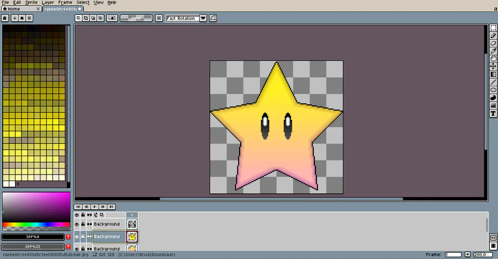Hide the top Background layer
This screenshot has width=498, height=259.
click(77, 224)
